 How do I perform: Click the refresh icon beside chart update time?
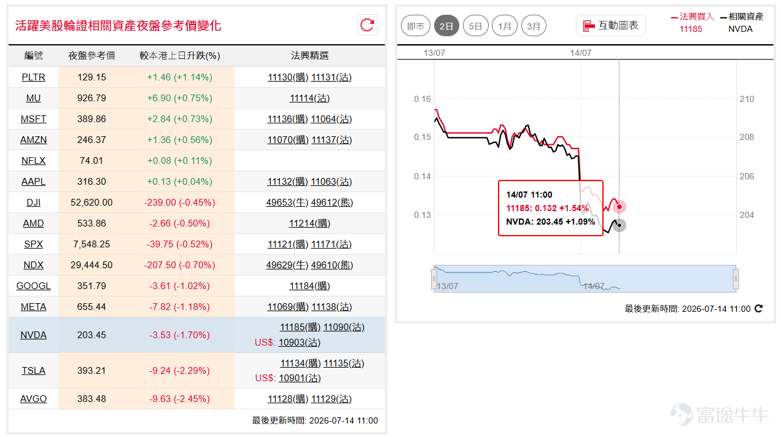tap(758, 309)
